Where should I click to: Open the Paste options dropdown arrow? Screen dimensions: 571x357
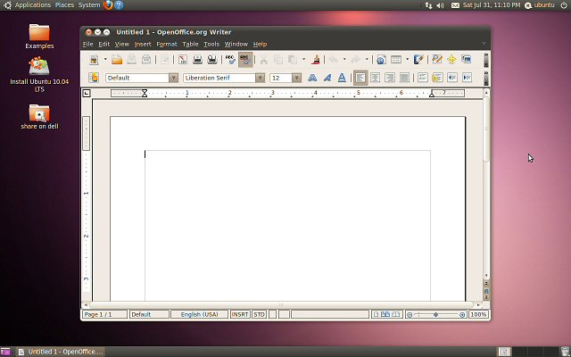coord(303,60)
